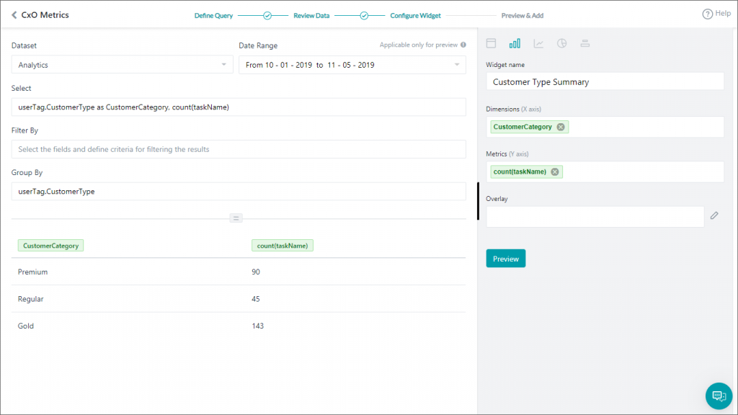
Task: Collapse the query panel using the handle
Action: click(236, 218)
